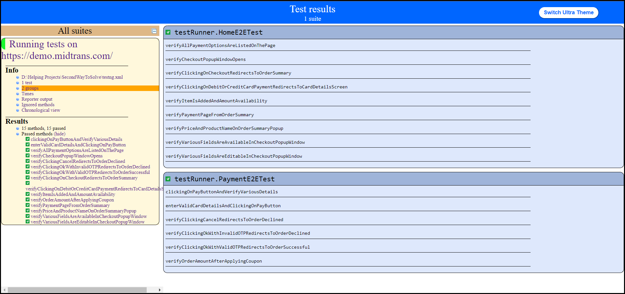
Task: Click the check icon beside clickingOnPayButtonAndVerifyVariousDetails
Action: click(x=28, y=139)
